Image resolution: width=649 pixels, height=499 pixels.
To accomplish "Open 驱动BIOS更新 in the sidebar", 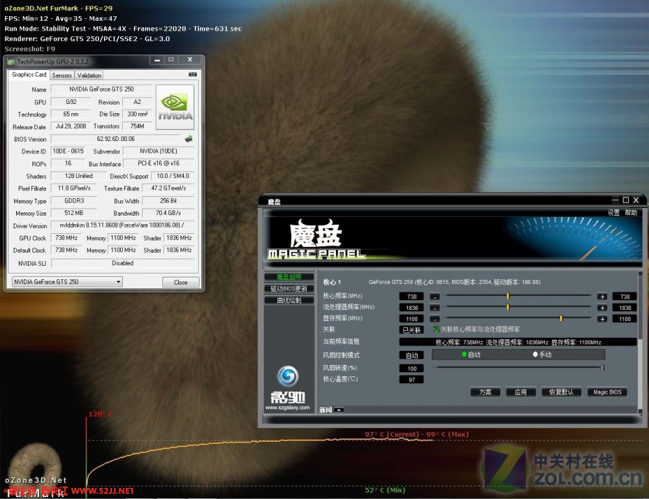I will pyautogui.click(x=289, y=288).
